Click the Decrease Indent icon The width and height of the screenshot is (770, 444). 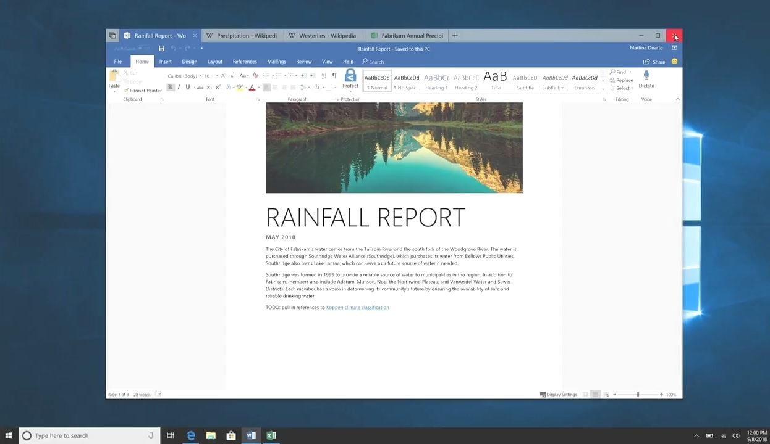[x=302, y=76]
